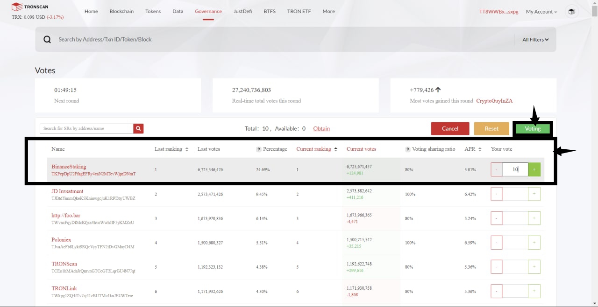Image resolution: width=598 pixels, height=307 pixels.
Task: Open the Data menu
Action: click(x=178, y=11)
